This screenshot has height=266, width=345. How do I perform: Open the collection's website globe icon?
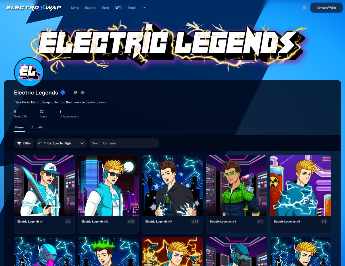(83, 92)
